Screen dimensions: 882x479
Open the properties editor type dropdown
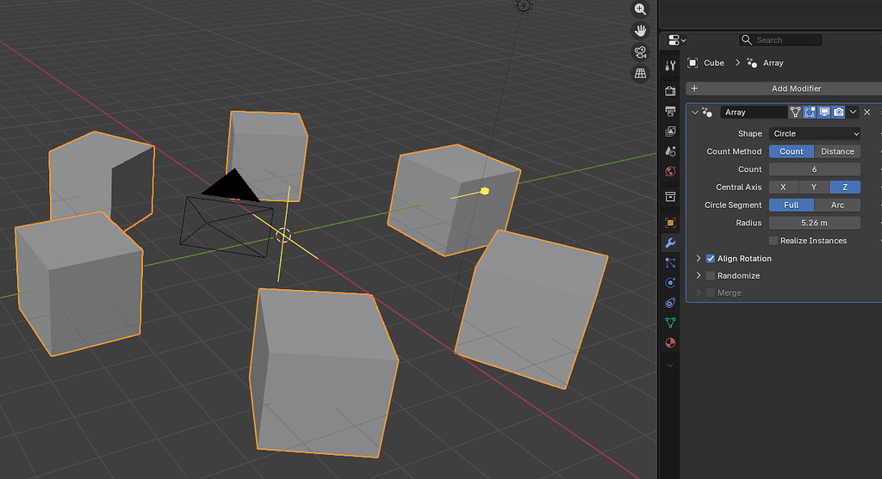pyautogui.click(x=676, y=40)
